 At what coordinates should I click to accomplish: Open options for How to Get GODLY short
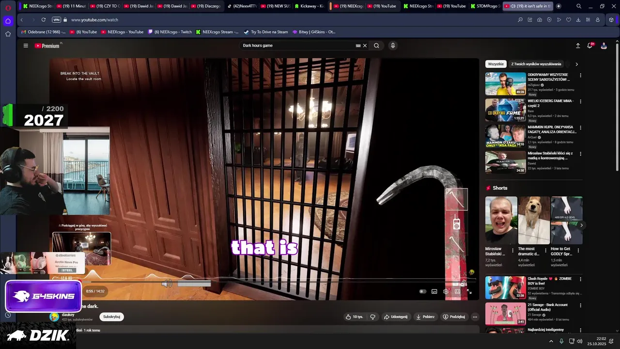point(578,251)
